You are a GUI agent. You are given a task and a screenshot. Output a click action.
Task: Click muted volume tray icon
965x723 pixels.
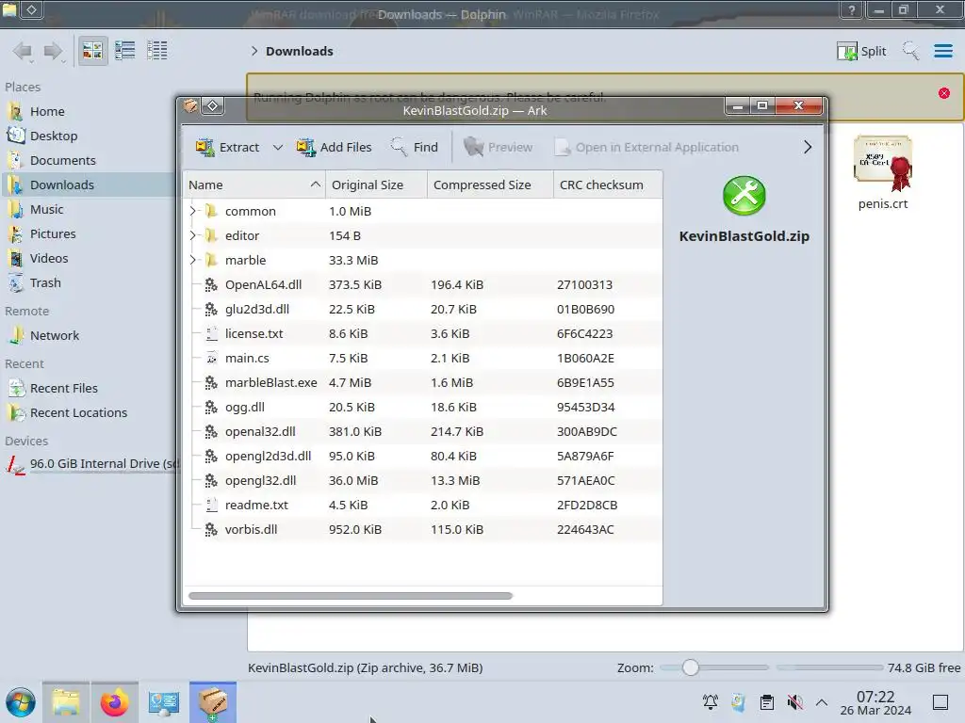pyautogui.click(x=794, y=702)
